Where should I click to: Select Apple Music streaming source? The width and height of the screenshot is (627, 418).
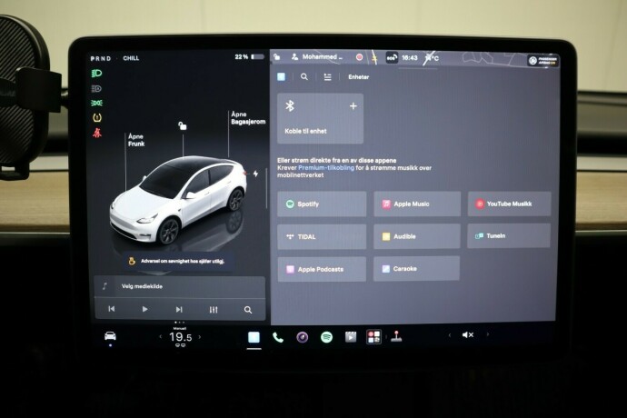point(417,204)
